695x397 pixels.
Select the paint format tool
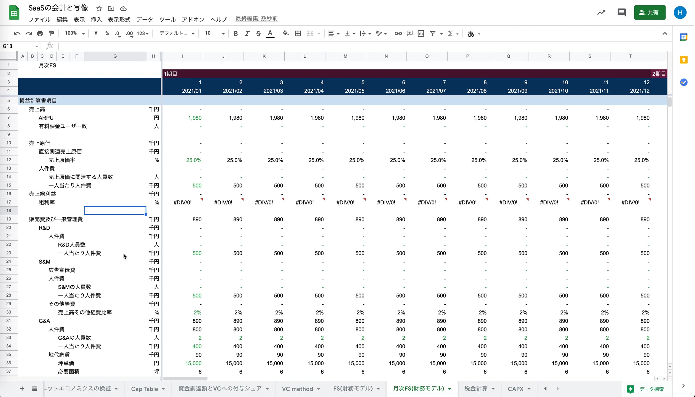tap(51, 34)
